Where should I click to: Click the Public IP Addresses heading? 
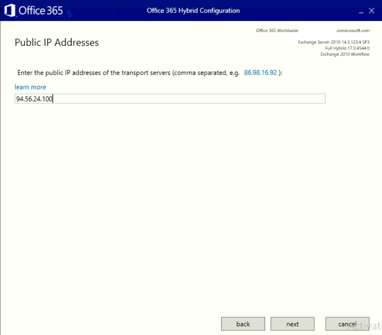pos(57,43)
